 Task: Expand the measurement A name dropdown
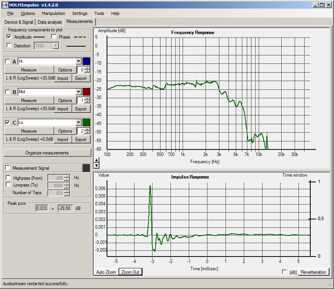79,62
